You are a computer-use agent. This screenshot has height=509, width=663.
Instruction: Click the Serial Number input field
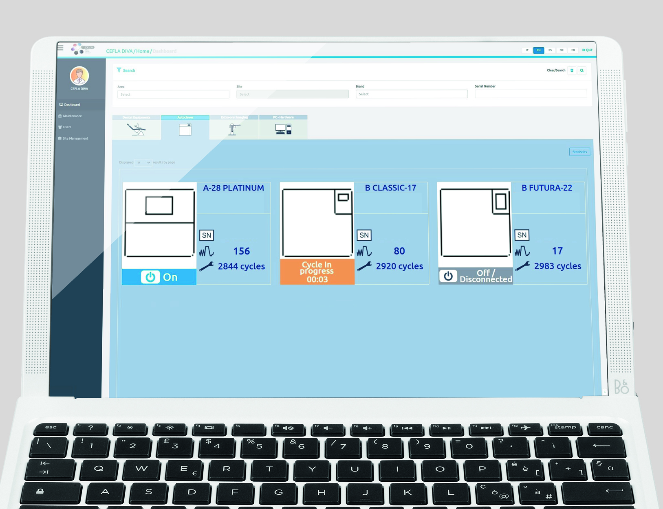pyautogui.click(x=530, y=94)
